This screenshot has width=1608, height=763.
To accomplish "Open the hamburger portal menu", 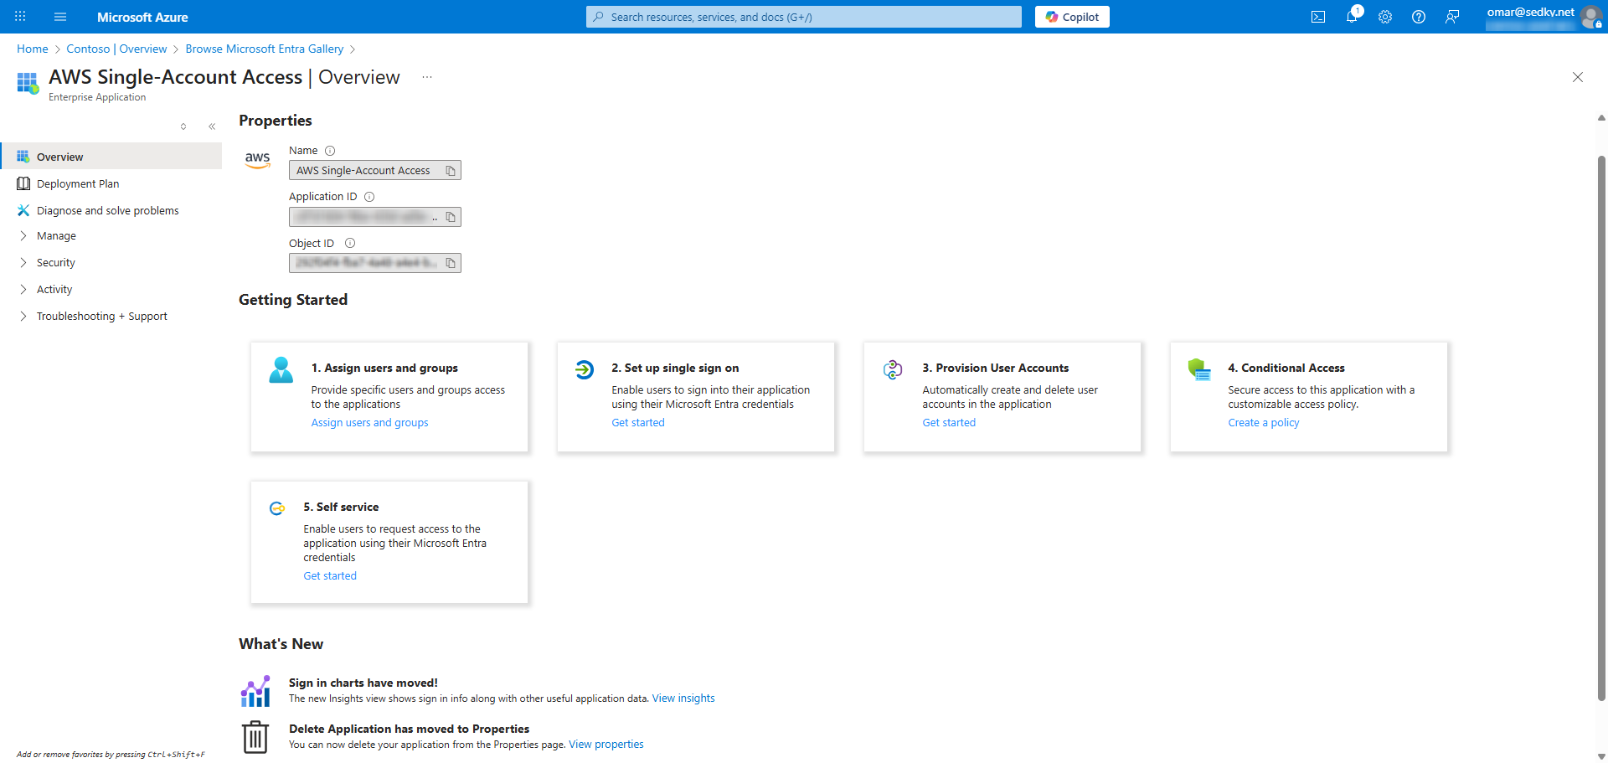I will point(60,17).
